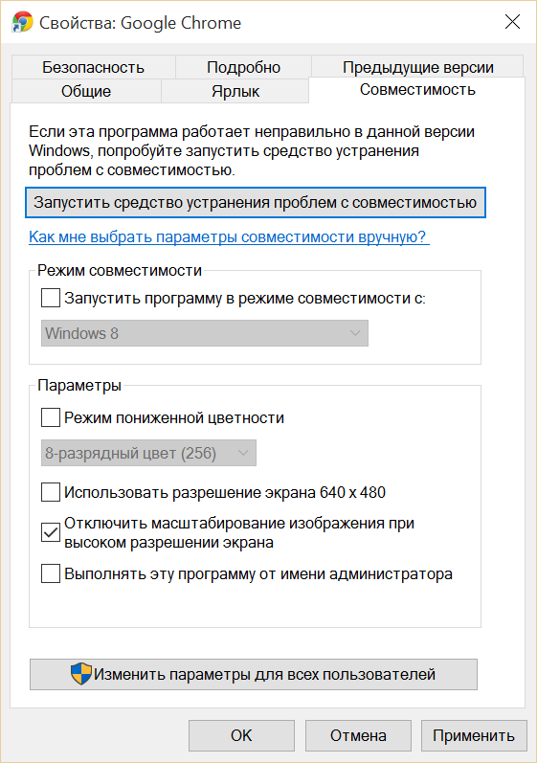This screenshot has height=763, width=537.
Task: Click the Chrome icon in the title bar
Action: [22, 22]
